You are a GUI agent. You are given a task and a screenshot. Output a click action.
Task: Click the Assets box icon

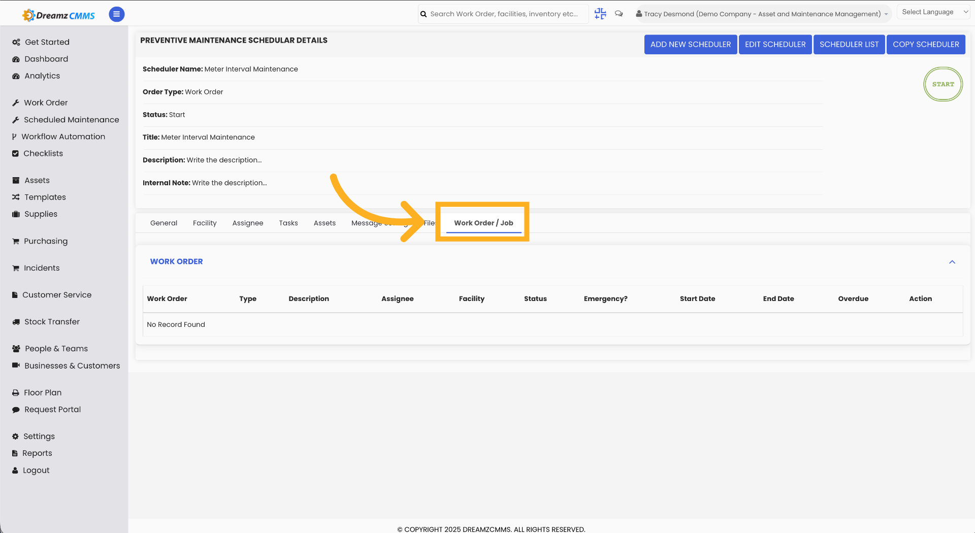click(x=16, y=180)
